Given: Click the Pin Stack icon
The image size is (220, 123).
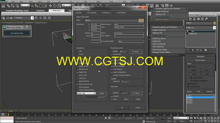Looking at the screenshot, I should tap(188, 50).
